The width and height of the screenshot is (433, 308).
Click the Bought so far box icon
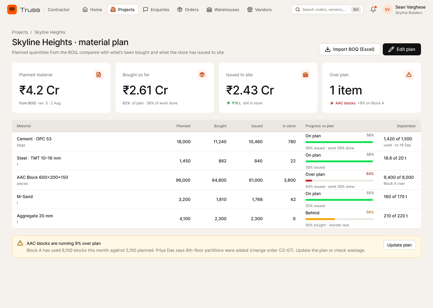coord(202,75)
